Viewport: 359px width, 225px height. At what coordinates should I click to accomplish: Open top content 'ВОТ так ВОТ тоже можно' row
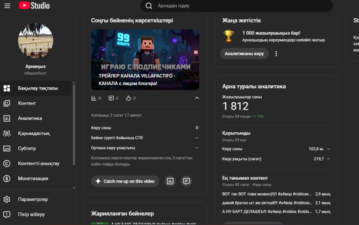pyautogui.click(x=276, y=194)
